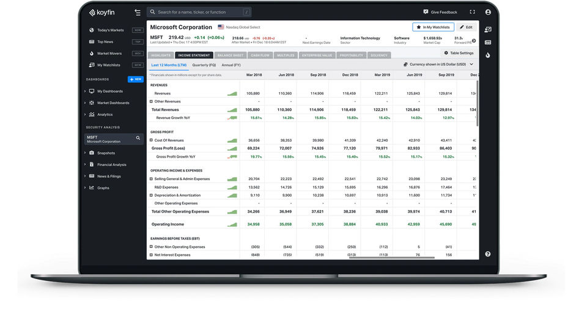Click the Financial Analysis document icon
The width and height of the screenshot is (587, 312).
click(x=92, y=164)
